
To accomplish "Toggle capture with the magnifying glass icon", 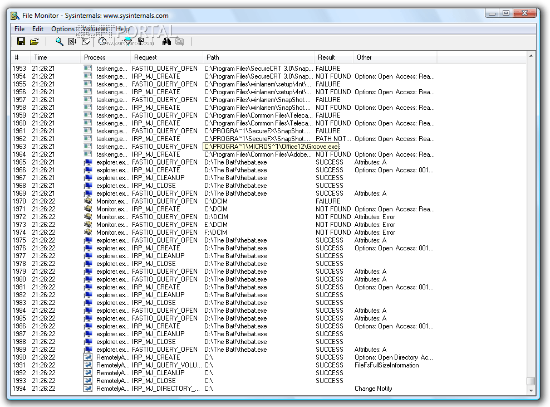I will click(60, 42).
